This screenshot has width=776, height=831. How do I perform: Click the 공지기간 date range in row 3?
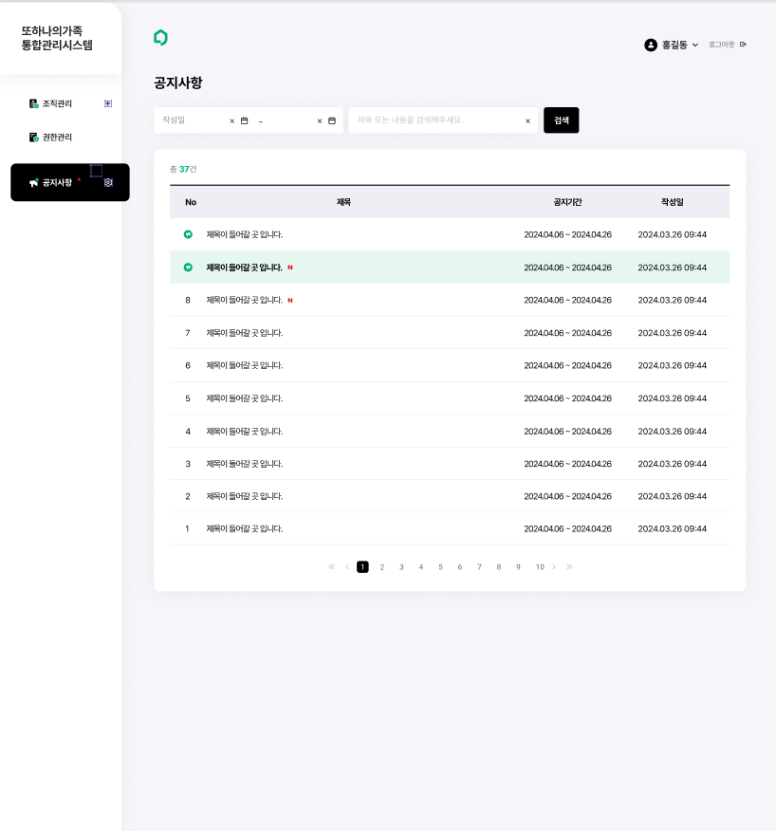coord(567,464)
